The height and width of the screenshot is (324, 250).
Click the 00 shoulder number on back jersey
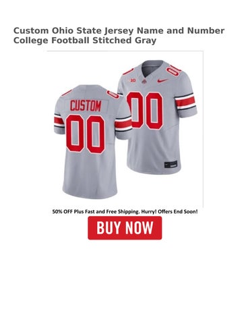(x=113, y=94)
